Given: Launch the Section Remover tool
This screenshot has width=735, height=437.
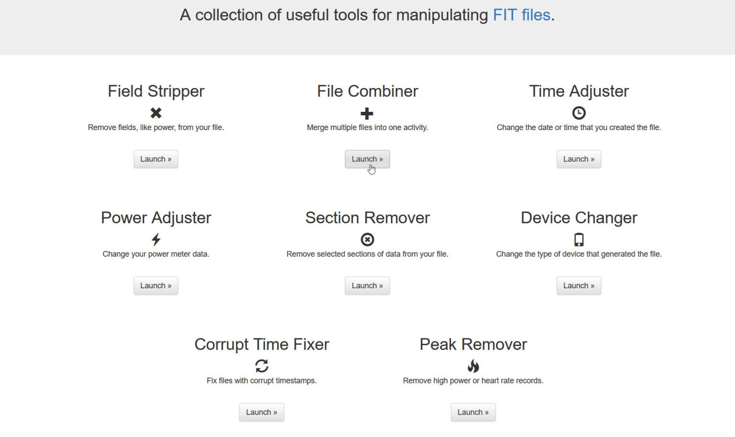Looking at the screenshot, I should coord(367,286).
